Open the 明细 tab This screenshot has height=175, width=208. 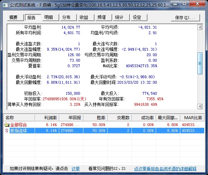point(49,17)
